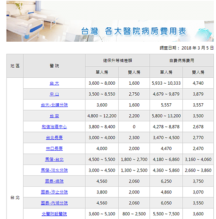Click the 6,250 cell in 國泰-總院 row
Viewport: 216px width, 219px height.
click(166, 181)
